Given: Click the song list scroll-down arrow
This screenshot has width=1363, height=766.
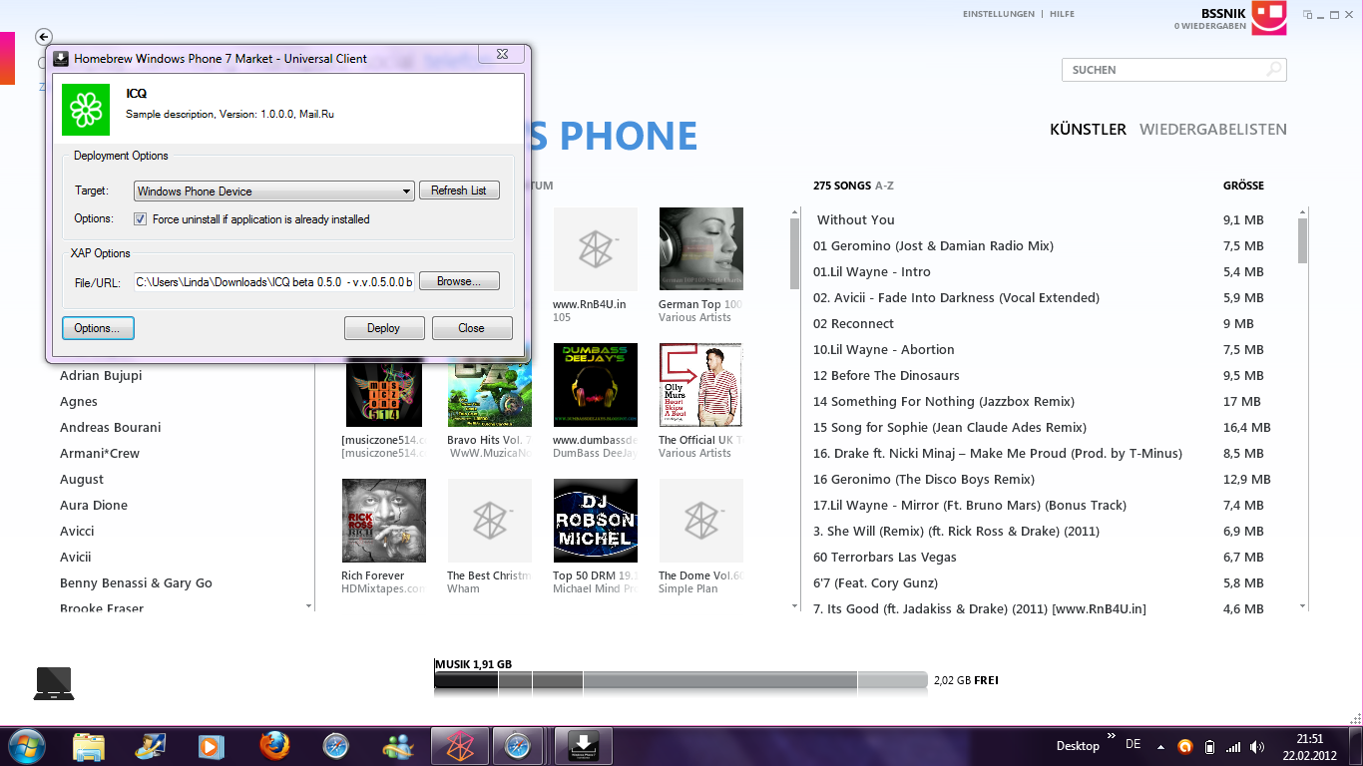Looking at the screenshot, I should pyautogui.click(x=1302, y=606).
